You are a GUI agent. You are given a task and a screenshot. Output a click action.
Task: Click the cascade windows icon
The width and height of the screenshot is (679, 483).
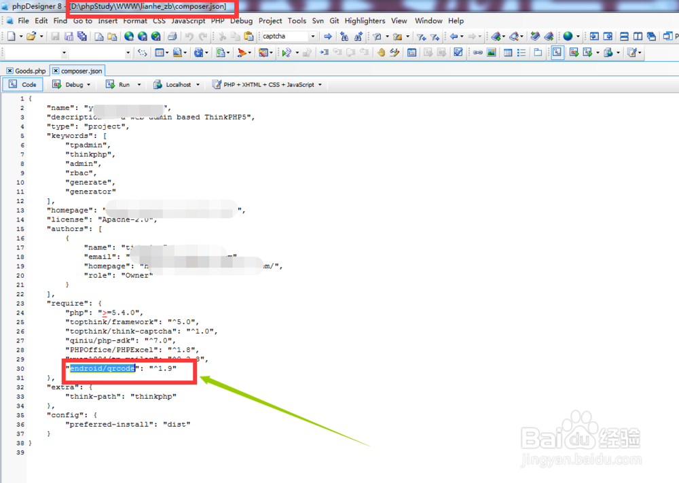click(x=651, y=37)
